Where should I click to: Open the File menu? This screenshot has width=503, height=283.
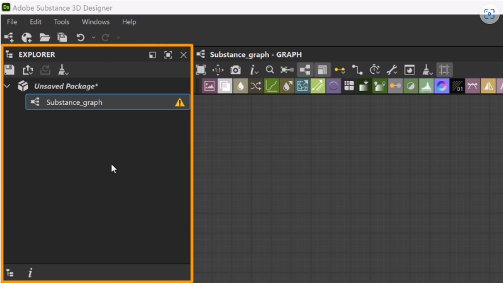click(x=12, y=21)
